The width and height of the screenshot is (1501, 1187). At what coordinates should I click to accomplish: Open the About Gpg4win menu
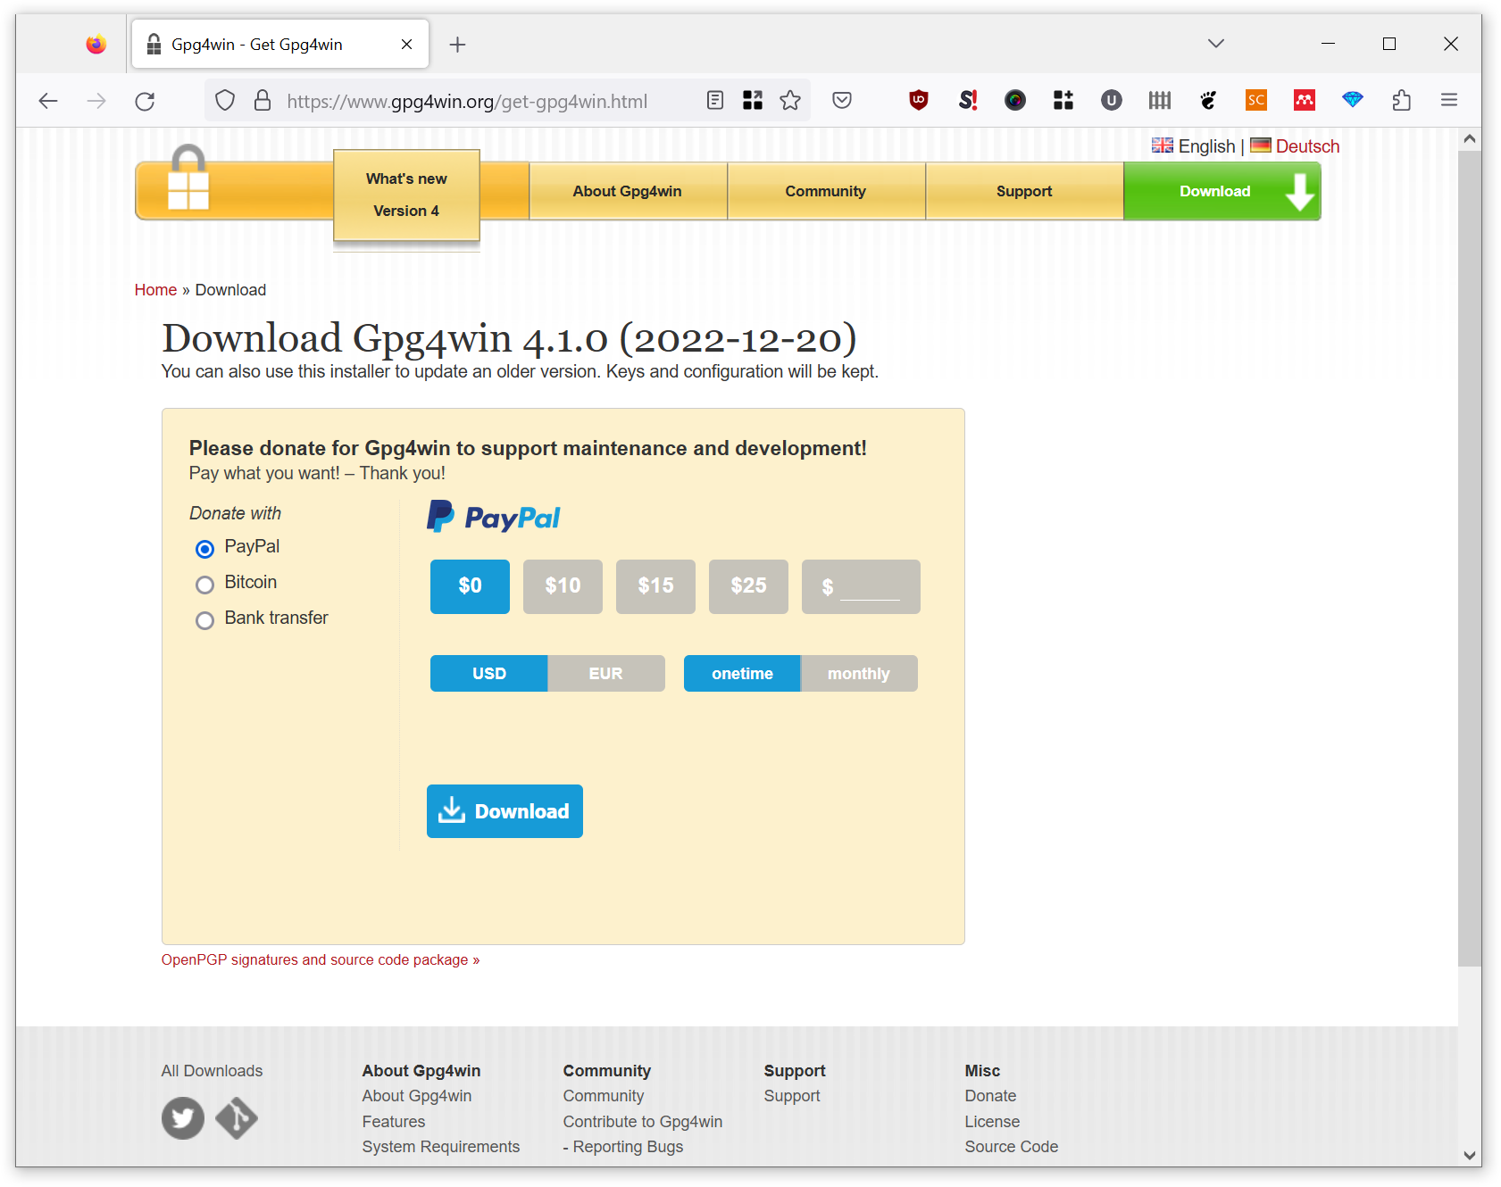628,191
